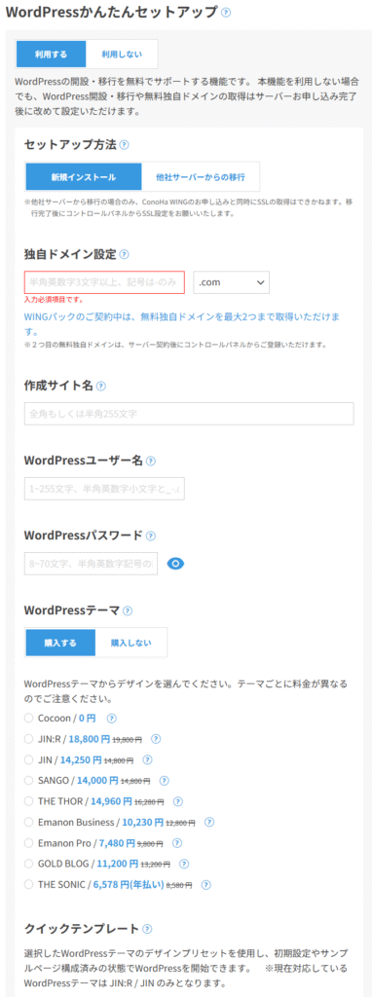Select Emanon Business theme radio button
This screenshot has width=372, height=997.
[28, 822]
